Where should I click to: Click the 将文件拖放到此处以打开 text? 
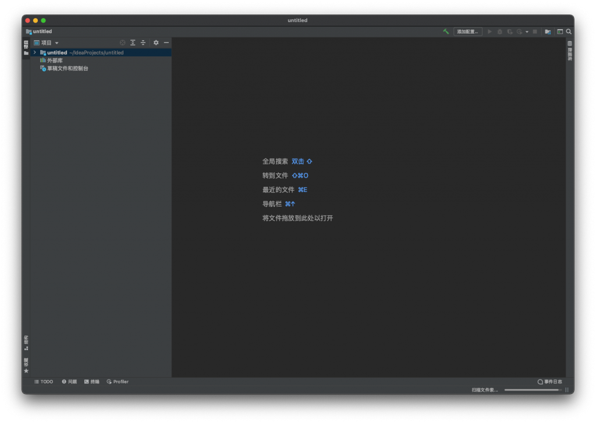[x=297, y=218]
